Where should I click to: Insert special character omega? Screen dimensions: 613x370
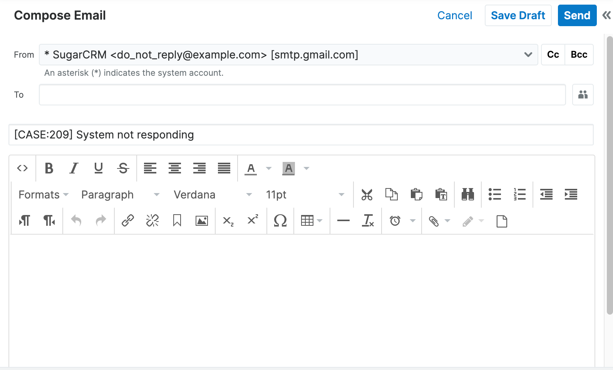click(x=280, y=221)
